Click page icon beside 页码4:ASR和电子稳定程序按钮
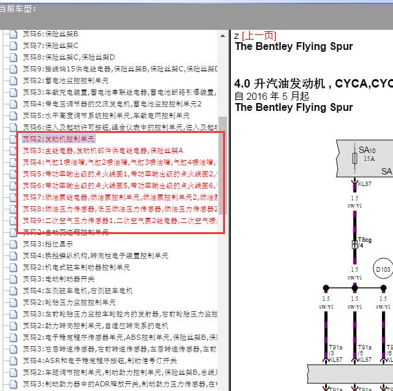Screen dimensions: 393x391 pos(13,361)
